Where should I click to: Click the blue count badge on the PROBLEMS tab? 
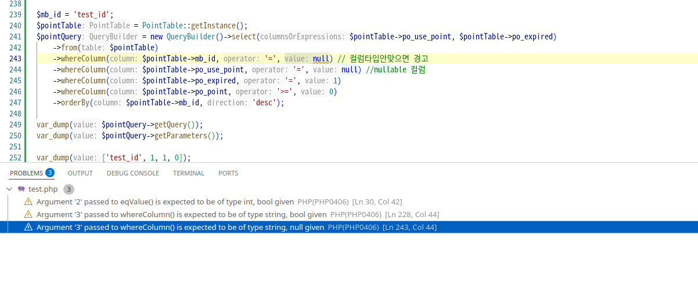(50, 173)
